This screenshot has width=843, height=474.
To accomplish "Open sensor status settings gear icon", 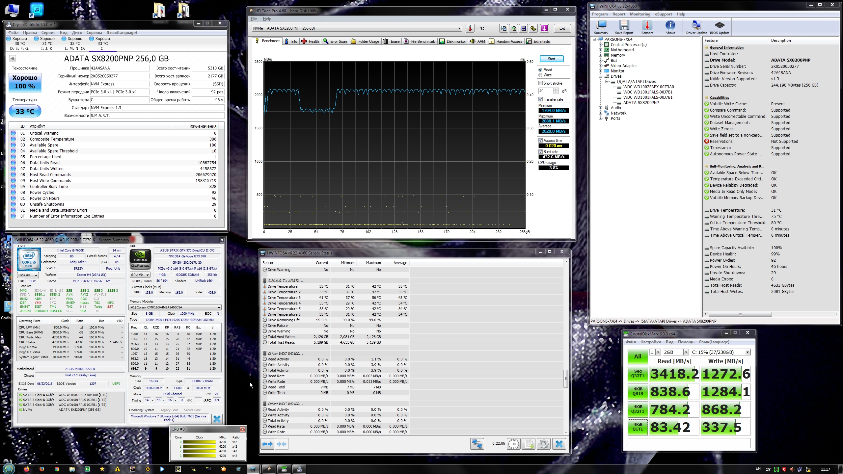I will (543, 444).
